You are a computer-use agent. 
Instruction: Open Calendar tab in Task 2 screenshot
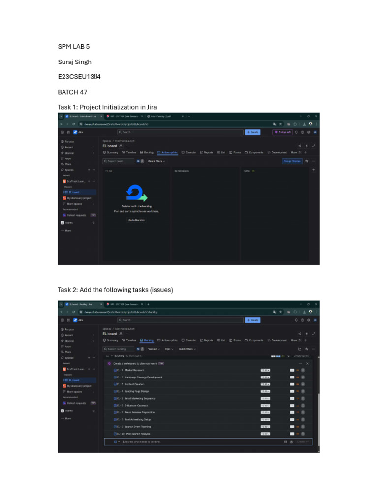coord(189,340)
